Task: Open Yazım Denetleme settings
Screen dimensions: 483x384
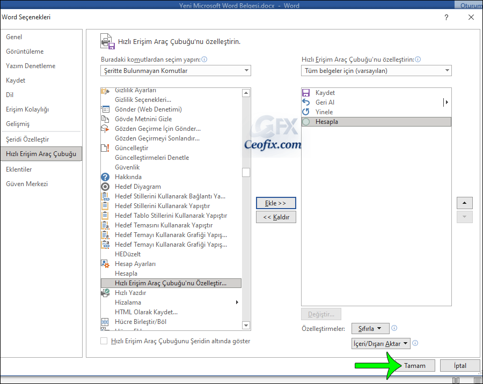Action: [31, 66]
